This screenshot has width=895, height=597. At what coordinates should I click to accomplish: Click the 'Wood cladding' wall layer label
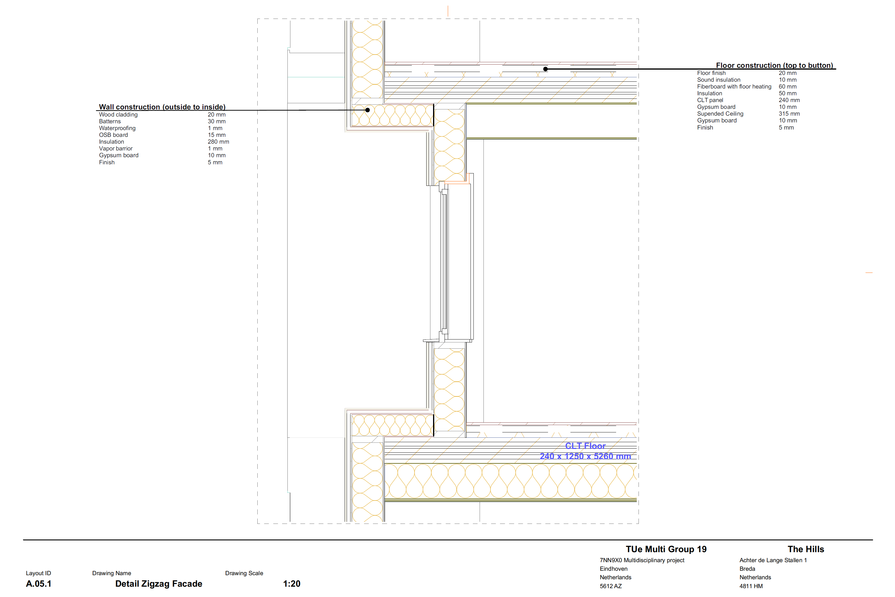[x=118, y=115]
